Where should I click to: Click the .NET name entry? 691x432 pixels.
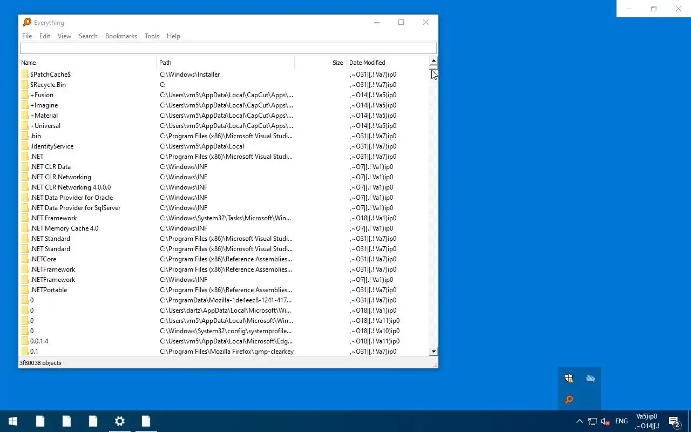click(37, 157)
